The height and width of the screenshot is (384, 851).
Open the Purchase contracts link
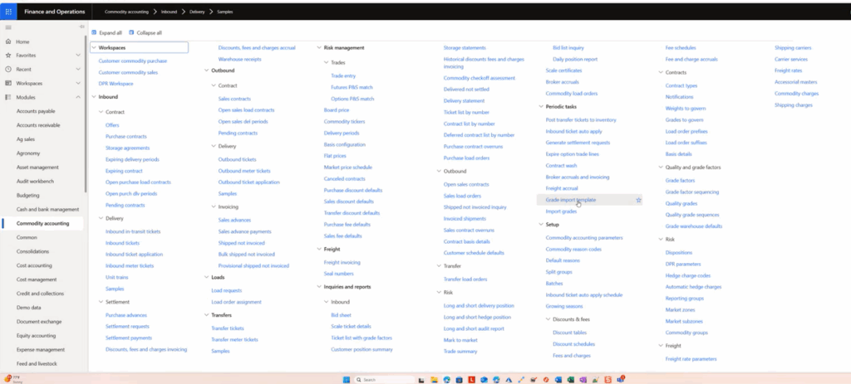(126, 136)
